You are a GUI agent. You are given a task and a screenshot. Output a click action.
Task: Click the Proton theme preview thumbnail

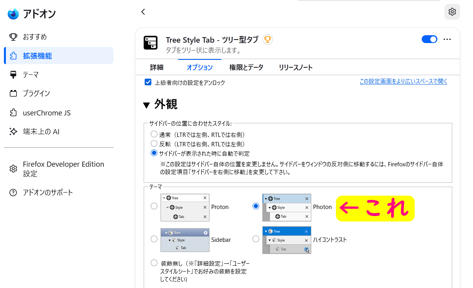185,207
